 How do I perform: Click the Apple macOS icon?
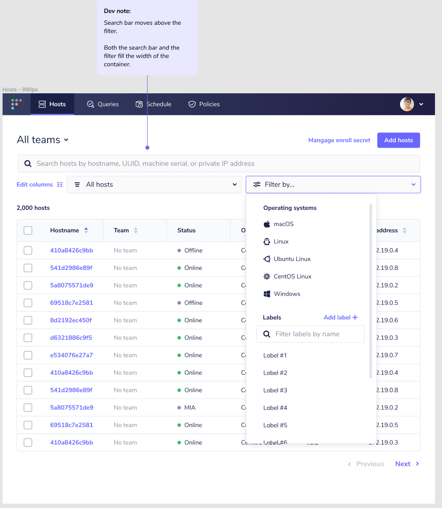coord(267,224)
